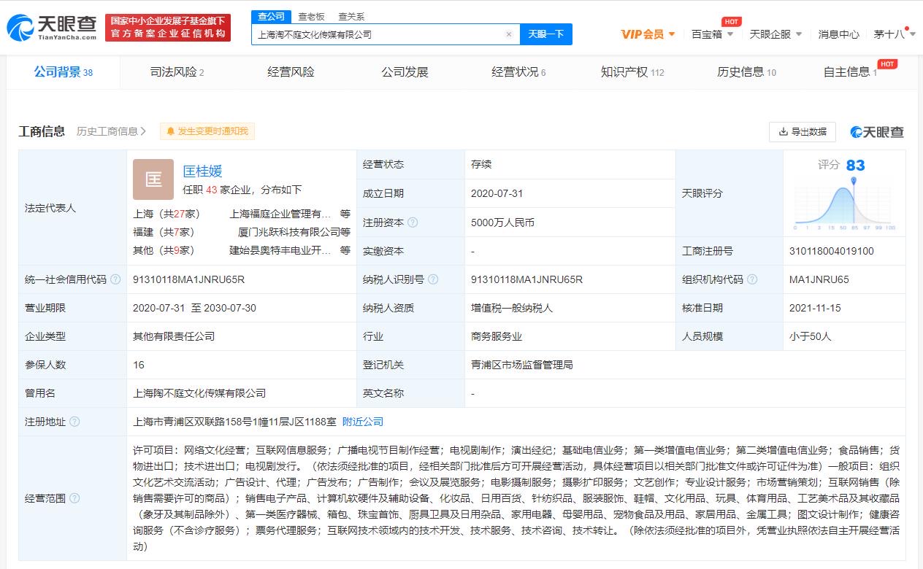Switch to the 司法风险 tab
This screenshot has width=923, height=569.
177,72
